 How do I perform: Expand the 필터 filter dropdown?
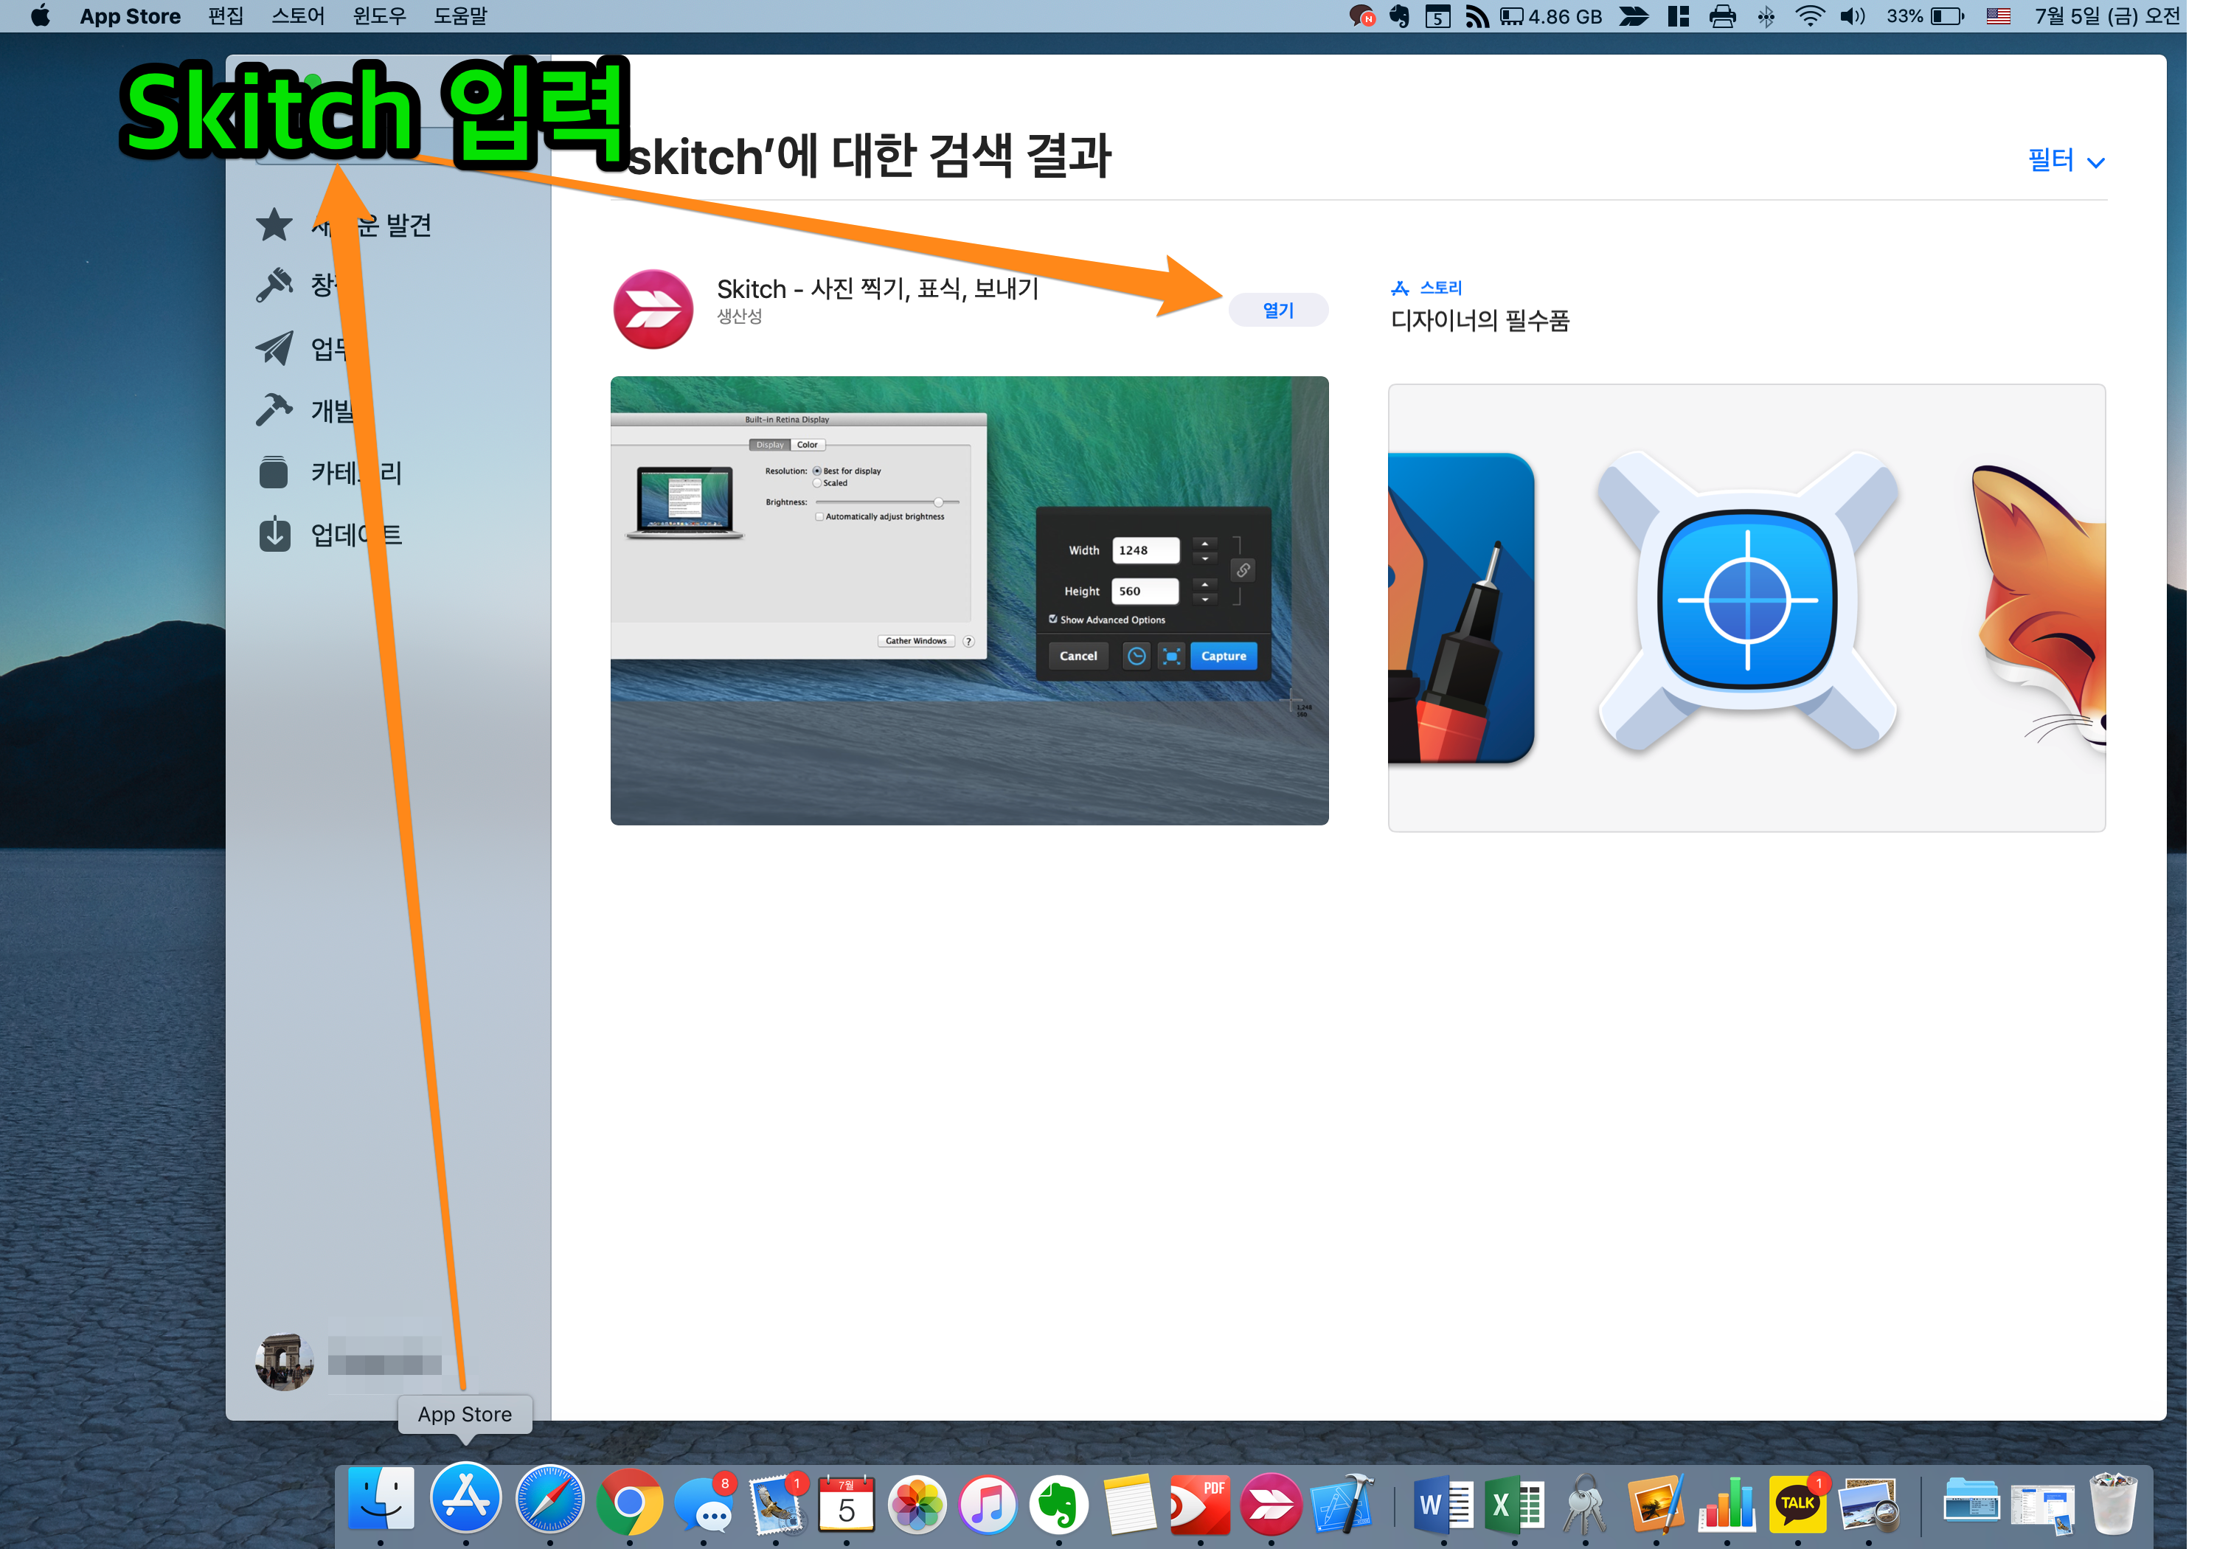[x=2065, y=160]
